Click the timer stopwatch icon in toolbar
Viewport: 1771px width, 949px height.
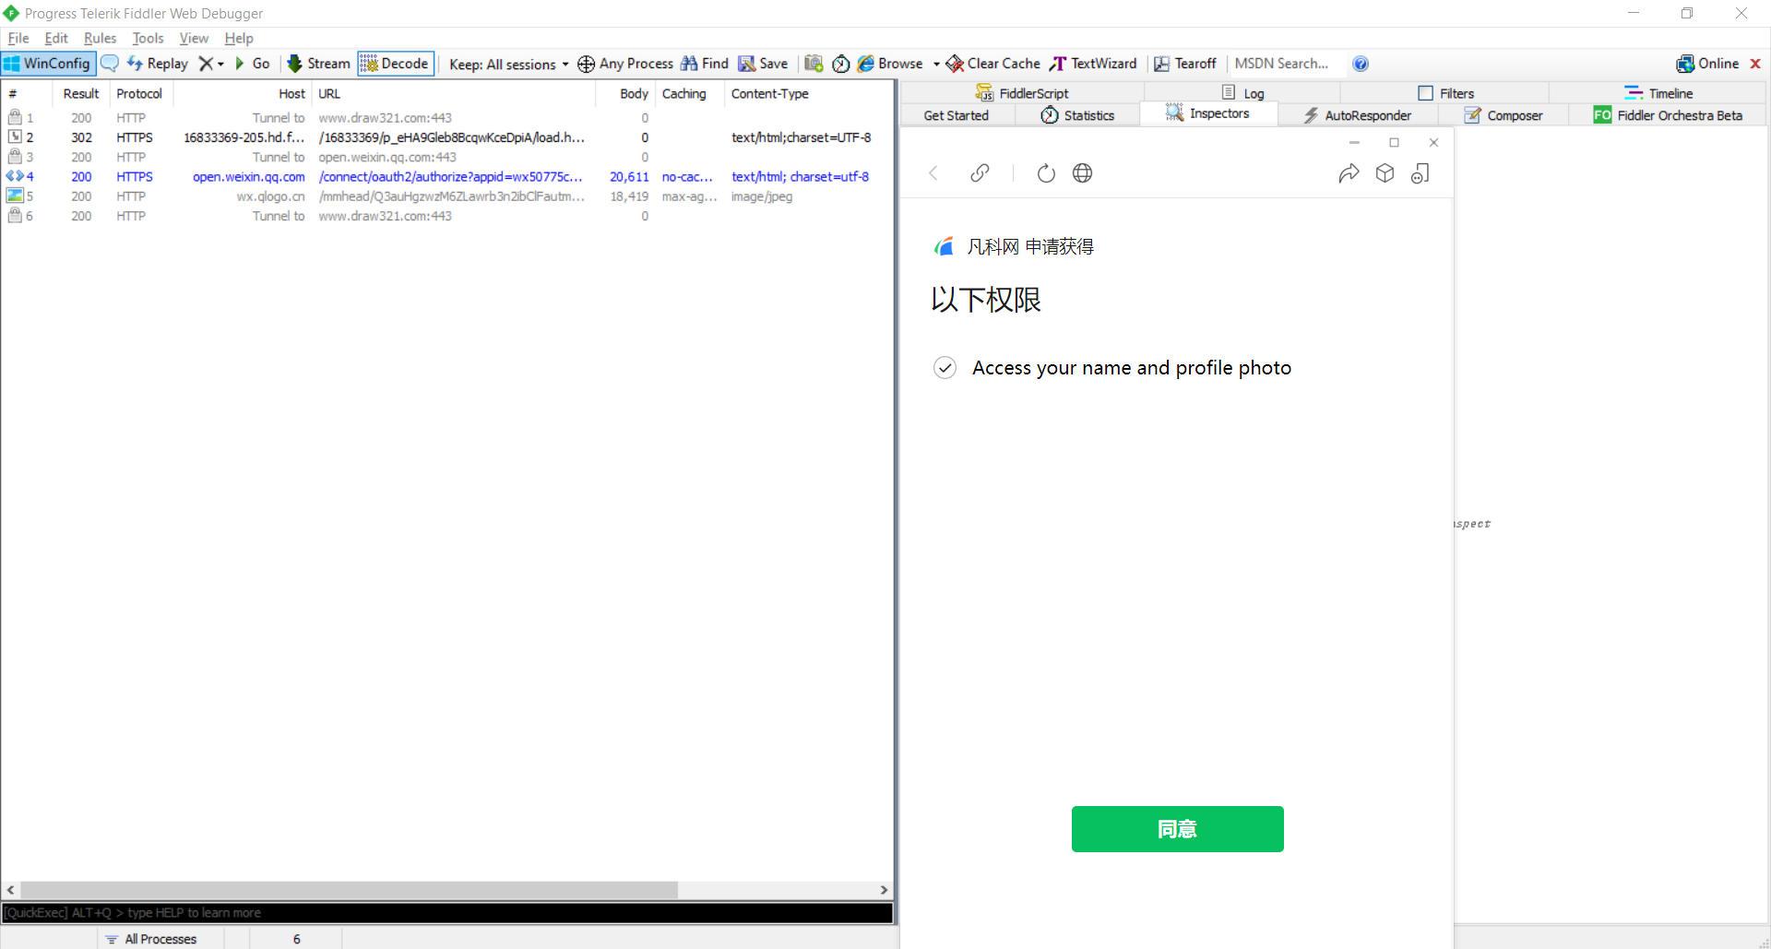click(x=841, y=64)
